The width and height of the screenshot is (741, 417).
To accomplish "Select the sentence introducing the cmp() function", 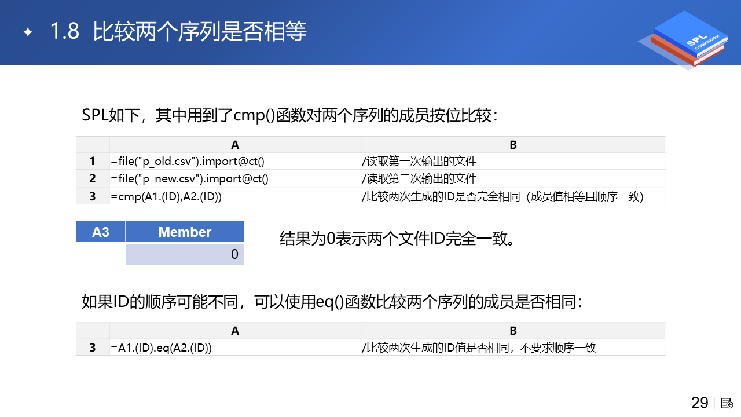I will [x=290, y=115].
